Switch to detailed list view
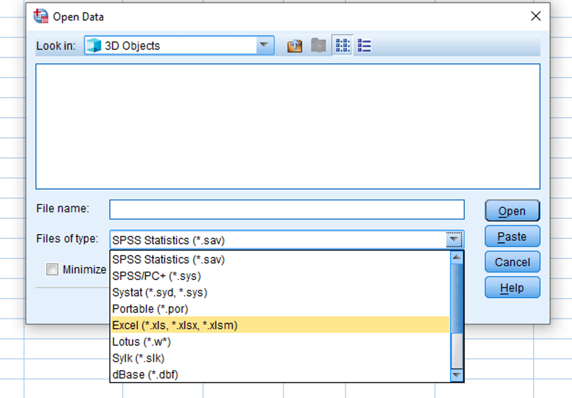Viewport: 572px width, 398px height. [x=364, y=45]
